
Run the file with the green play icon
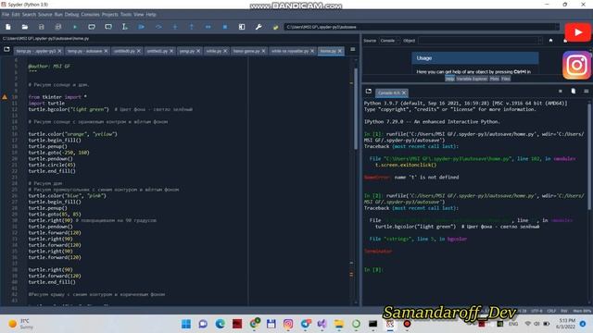pos(75,27)
